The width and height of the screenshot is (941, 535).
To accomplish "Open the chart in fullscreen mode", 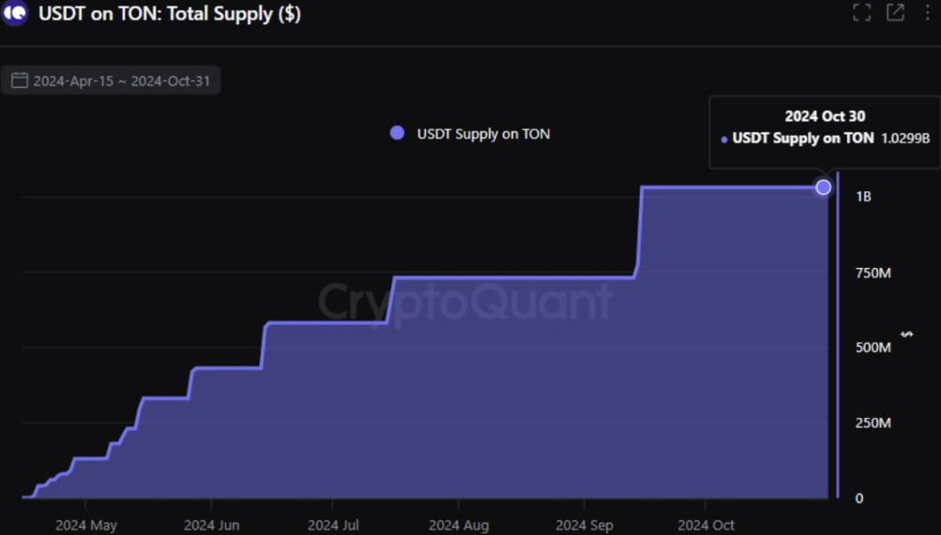I will [x=862, y=12].
